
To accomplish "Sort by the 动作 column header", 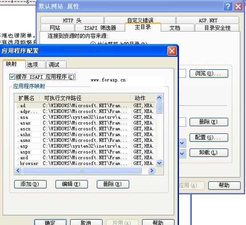I will pos(143,98).
